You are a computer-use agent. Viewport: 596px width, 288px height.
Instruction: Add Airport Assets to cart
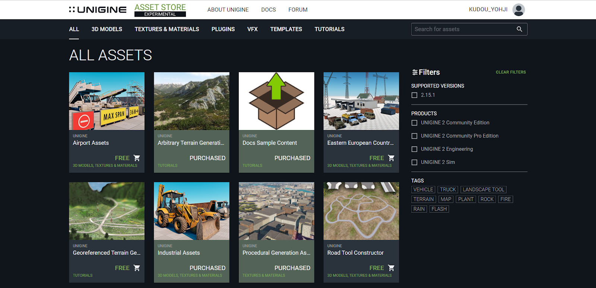[x=137, y=158]
